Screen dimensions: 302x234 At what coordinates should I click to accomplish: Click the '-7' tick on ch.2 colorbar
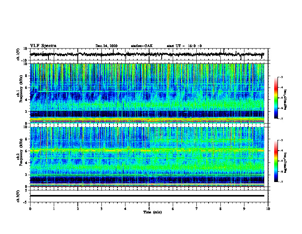click(x=281, y=182)
